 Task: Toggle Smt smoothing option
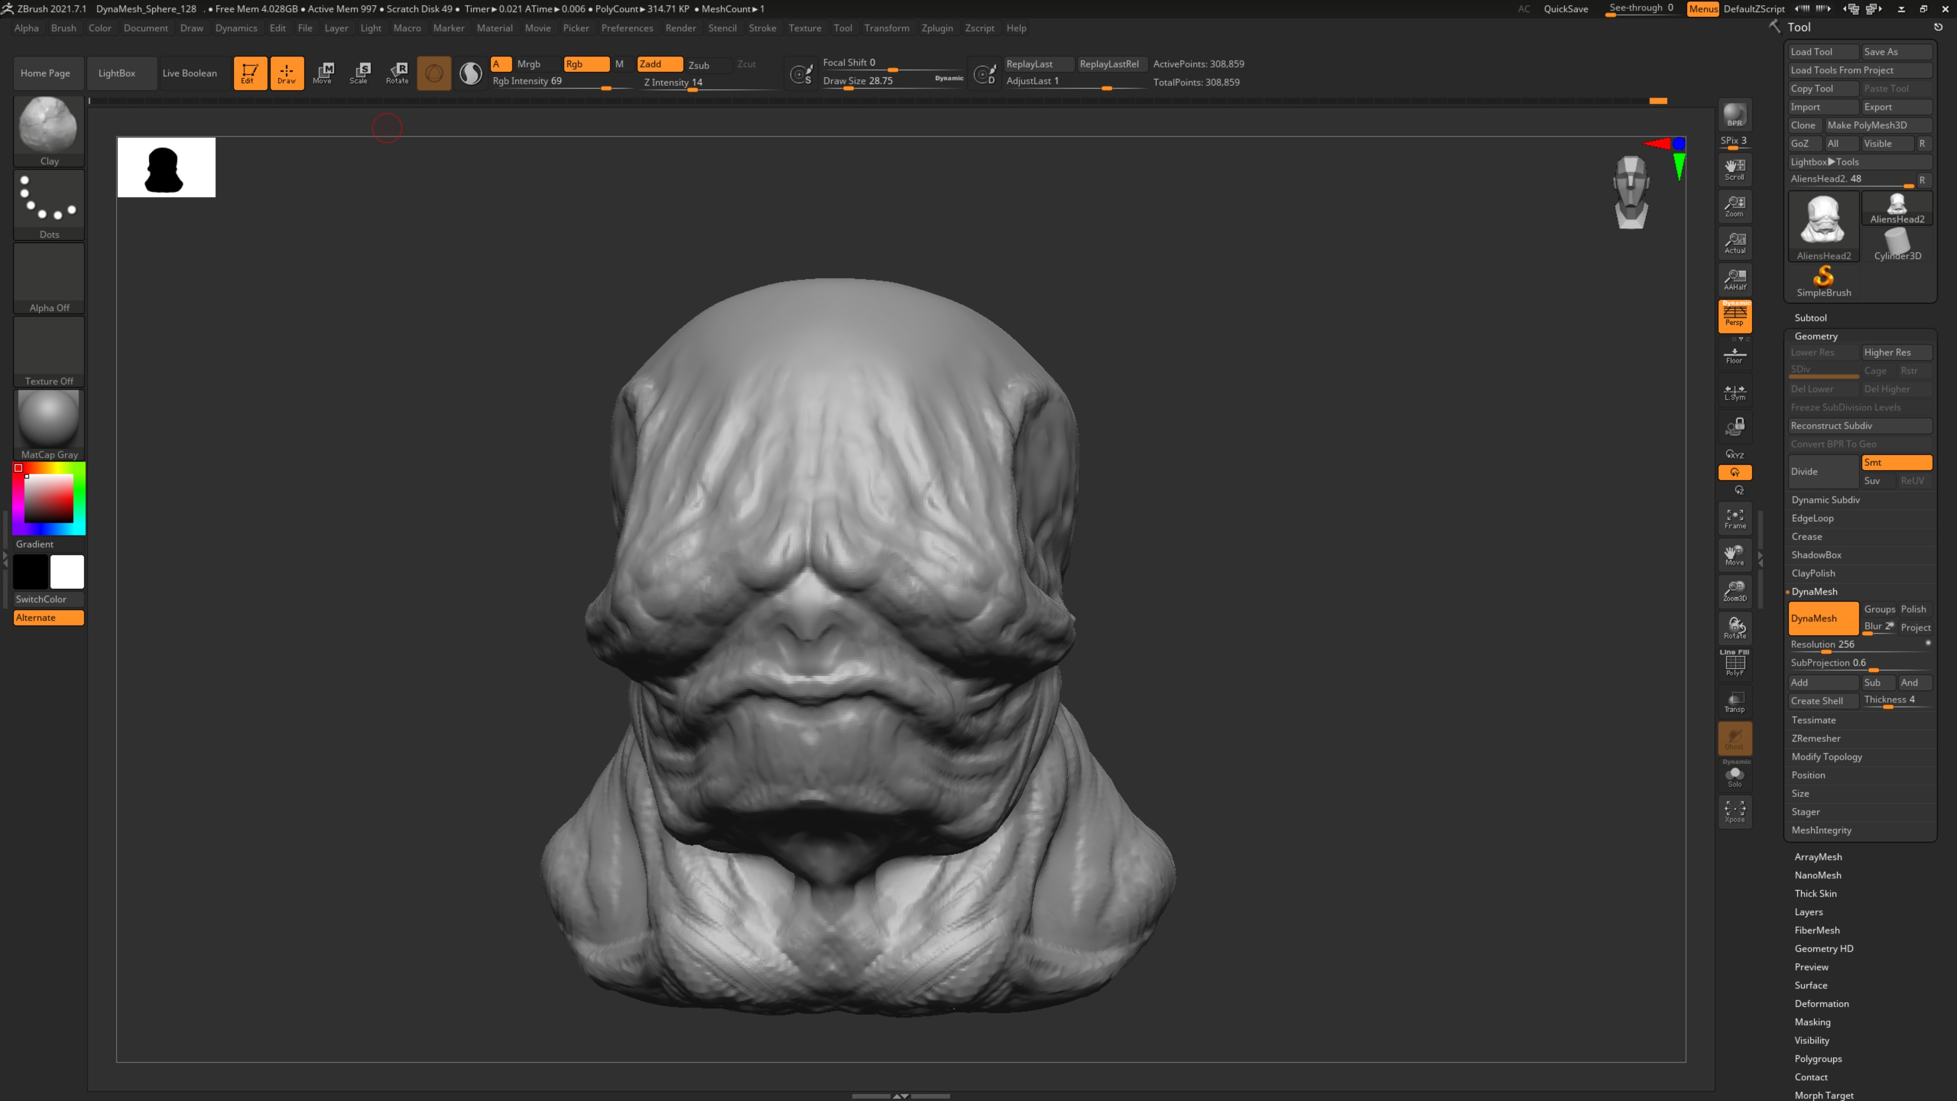pyautogui.click(x=1895, y=462)
